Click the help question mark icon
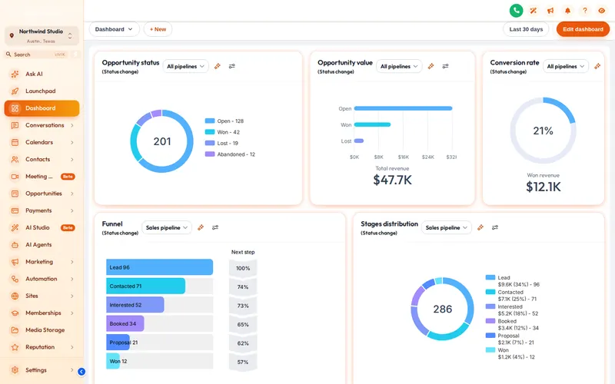Screen dimensions: 615x384 click(585, 11)
